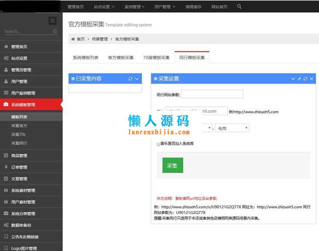This screenshot has width=319, height=251.
Task: Collapse the 已采集内容 panel with the chevron
Action: point(137,79)
